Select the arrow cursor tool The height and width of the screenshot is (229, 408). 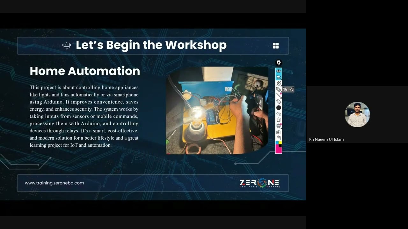[279, 77]
